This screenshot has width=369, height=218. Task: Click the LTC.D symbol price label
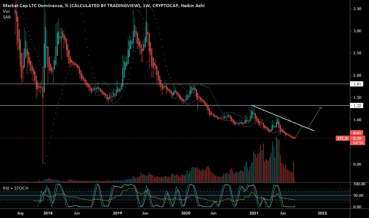342,138
